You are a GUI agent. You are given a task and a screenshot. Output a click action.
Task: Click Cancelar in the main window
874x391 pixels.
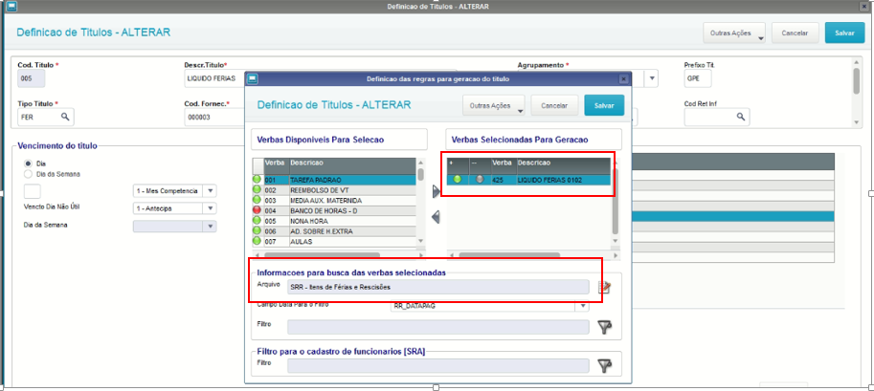[x=795, y=33]
